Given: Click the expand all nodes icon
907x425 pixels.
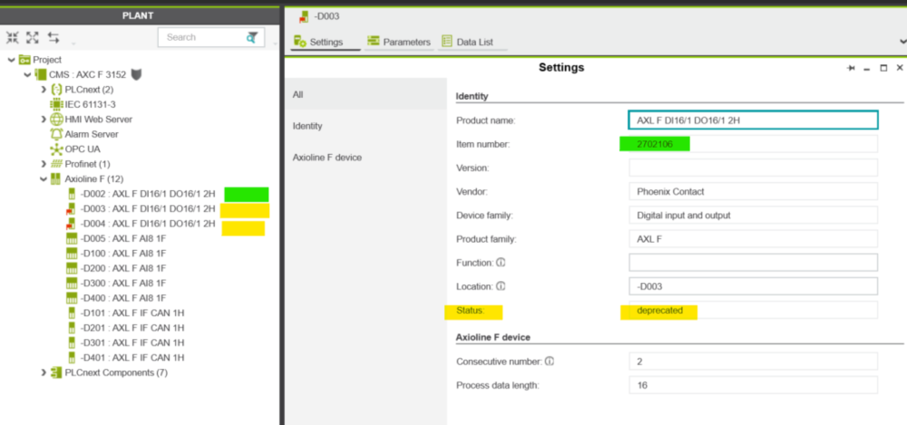Looking at the screenshot, I should click(x=33, y=37).
